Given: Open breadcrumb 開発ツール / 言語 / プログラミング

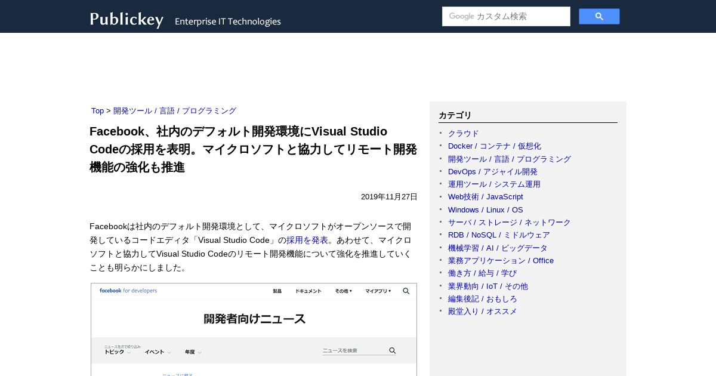Looking at the screenshot, I should [x=175, y=111].
